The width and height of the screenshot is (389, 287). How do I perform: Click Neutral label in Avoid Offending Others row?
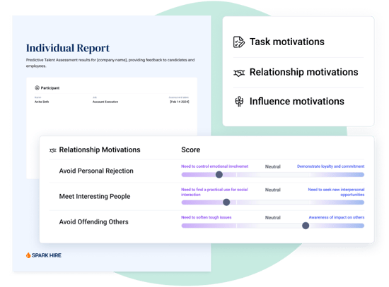272,217
